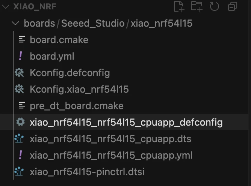
Task: Select xiao_nrf54l15_nrf54l15_cpuapp_defconfig file
Action: (126, 122)
